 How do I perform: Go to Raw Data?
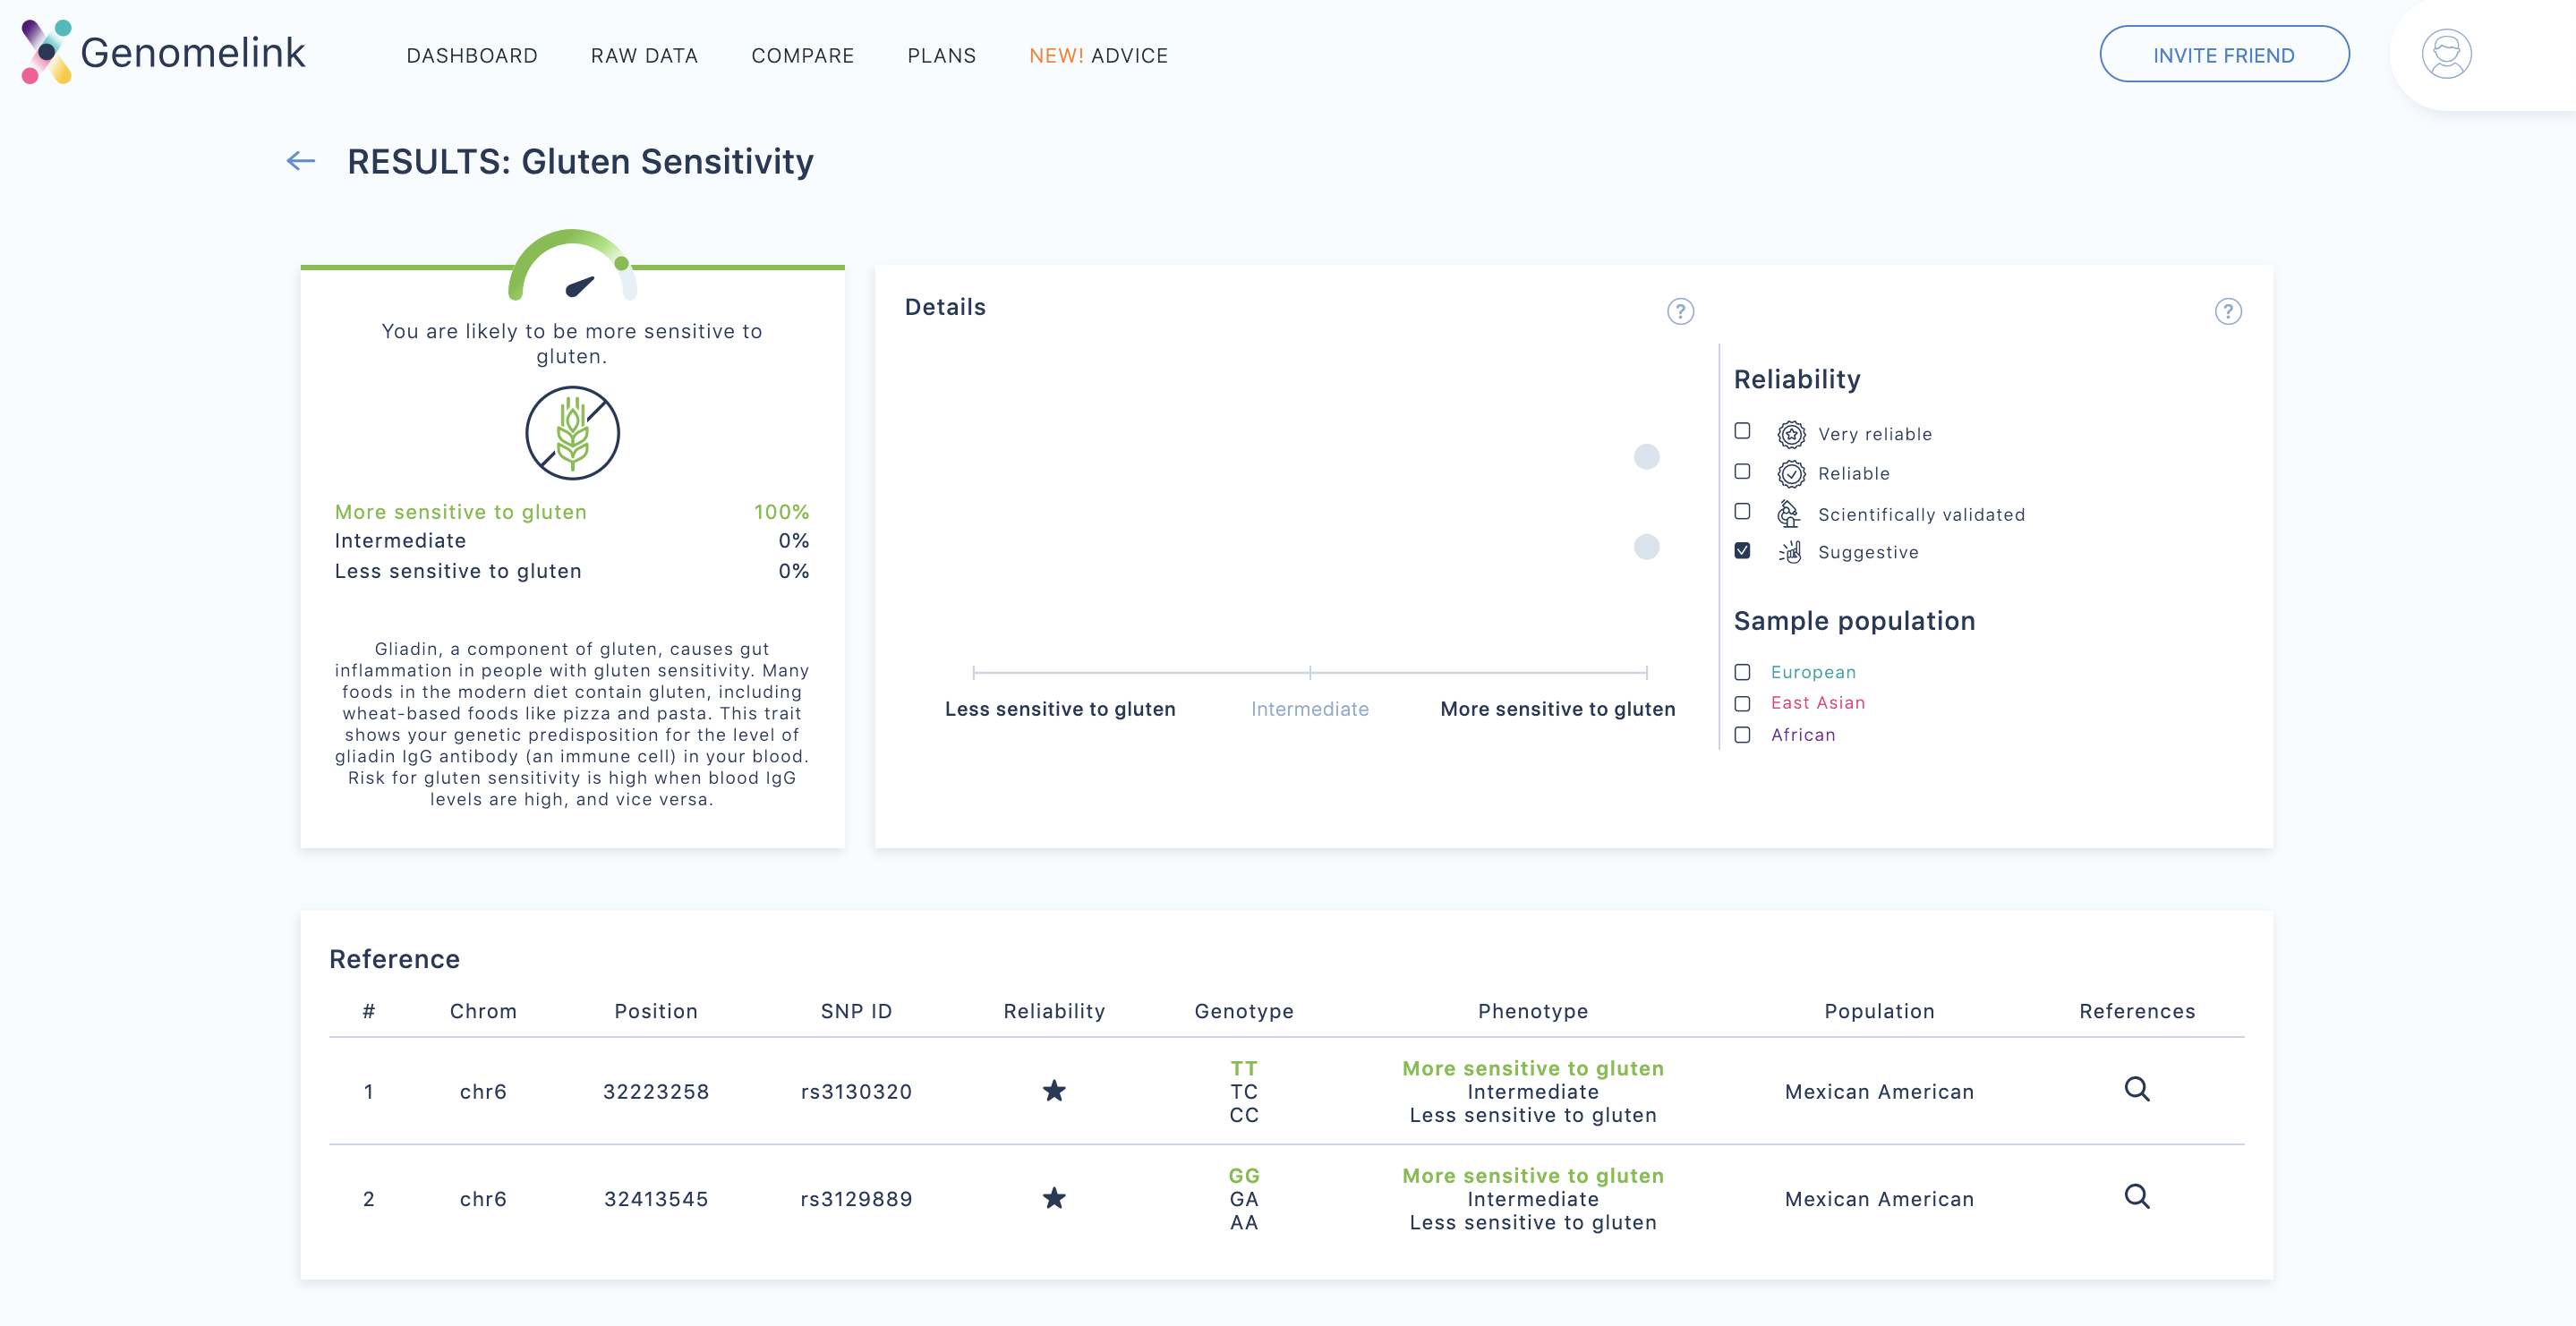pyautogui.click(x=644, y=56)
